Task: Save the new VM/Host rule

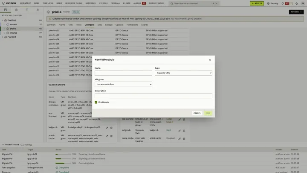Action: click(x=208, y=113)
